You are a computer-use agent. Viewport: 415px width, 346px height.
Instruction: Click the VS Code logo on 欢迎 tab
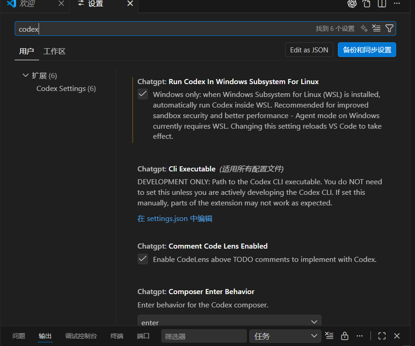click(x=11, y=3)
